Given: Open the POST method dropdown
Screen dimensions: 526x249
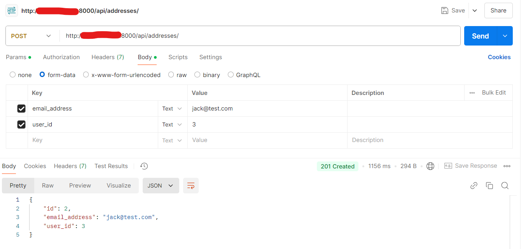Looking at the screenshot, I should coord(31,36).
